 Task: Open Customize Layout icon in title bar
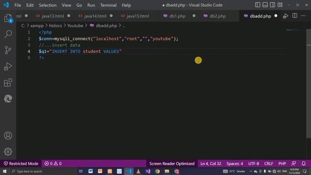pyautogui.click(x=280, y=5)
